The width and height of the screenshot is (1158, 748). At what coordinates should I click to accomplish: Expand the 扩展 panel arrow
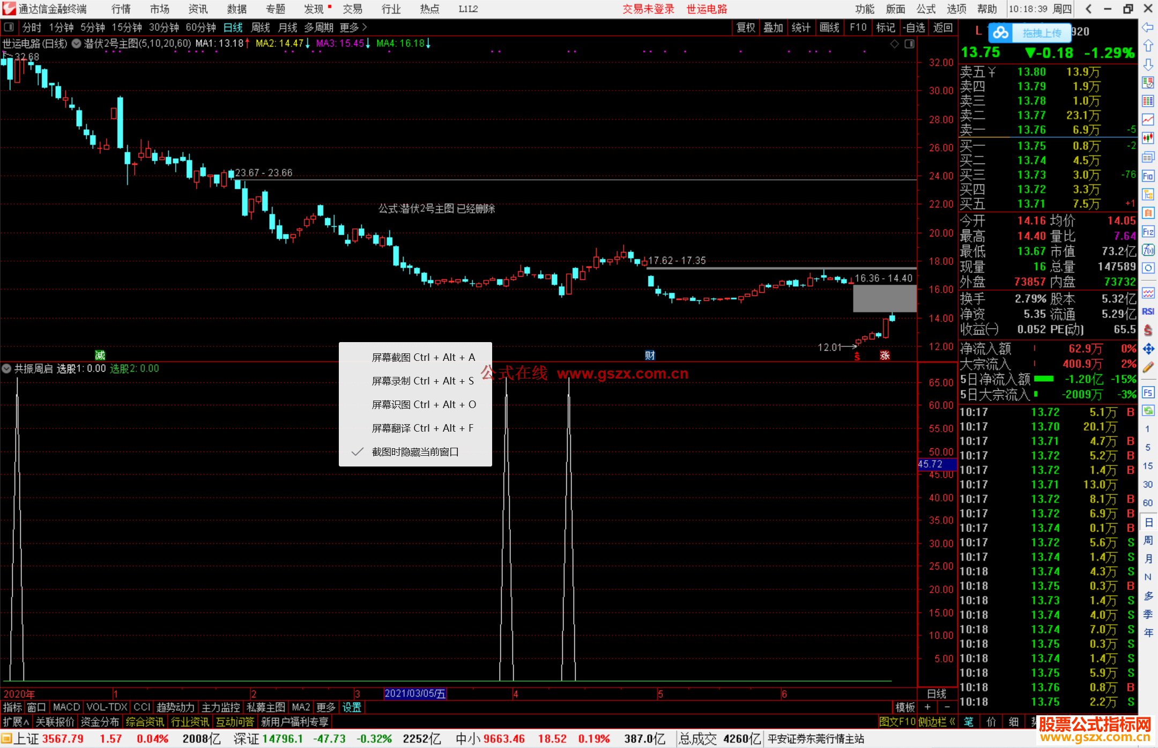(16, 722)
